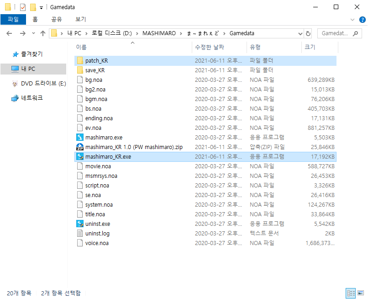The width and height of the screenshot is (368, 299).
Task: Sort by 이름 column header
Action: point(133,47)
